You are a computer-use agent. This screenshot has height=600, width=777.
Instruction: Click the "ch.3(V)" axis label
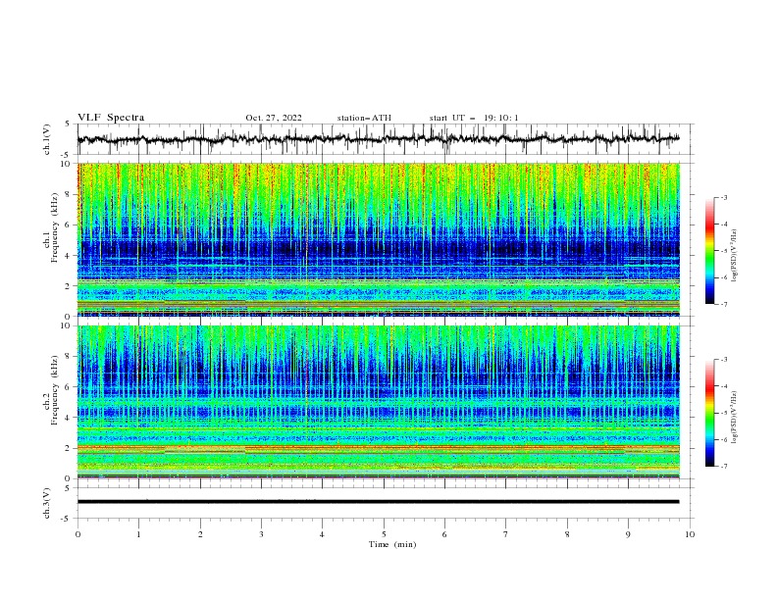[46, 503]
